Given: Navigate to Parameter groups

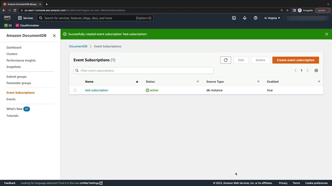Looking at the screenshot, I should coord(19,83).
